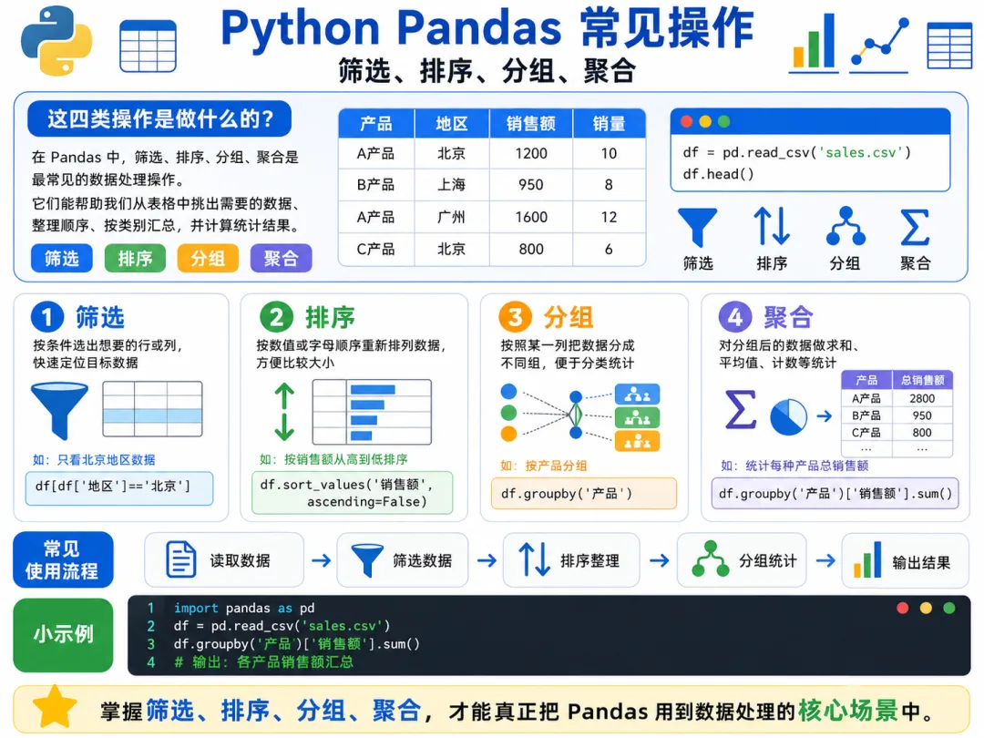Click the 上海 region cell
This screenshot has width=984, height=738.
[x=452, y=184]
